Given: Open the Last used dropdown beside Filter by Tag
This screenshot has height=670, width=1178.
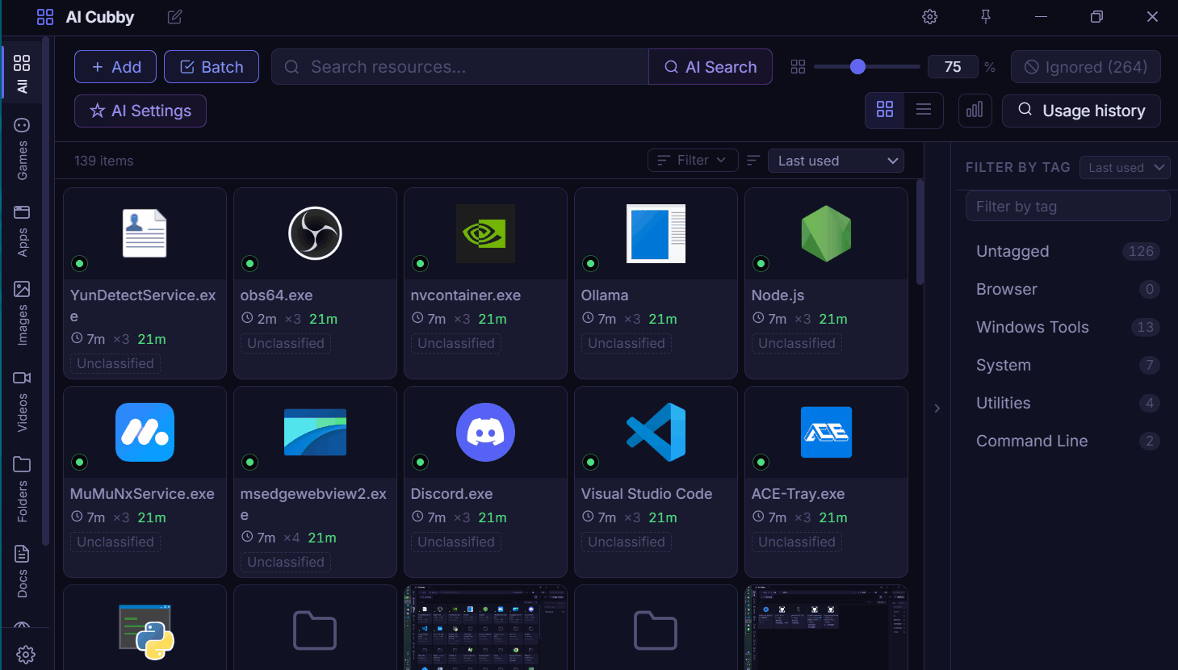Looking at the screenshot, I should pos(1125,167).
